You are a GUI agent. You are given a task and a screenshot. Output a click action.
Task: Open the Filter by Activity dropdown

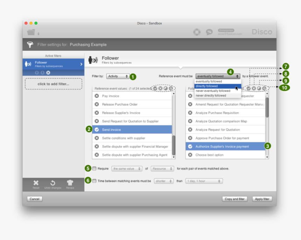tap(118, 76)
